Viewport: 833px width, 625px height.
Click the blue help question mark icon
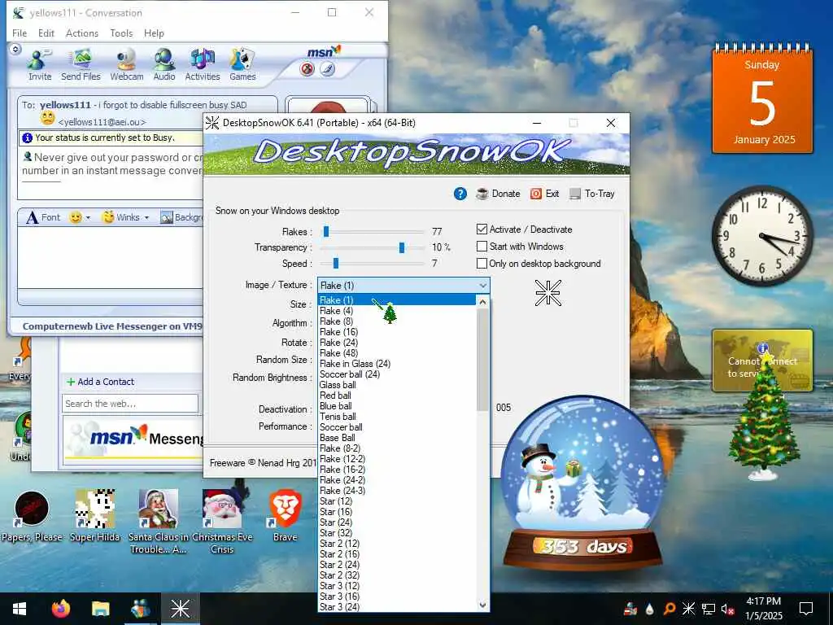[x=460, y=194]
